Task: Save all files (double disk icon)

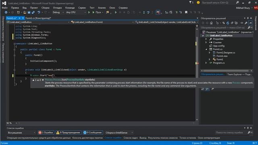Action: coord(33,12)
